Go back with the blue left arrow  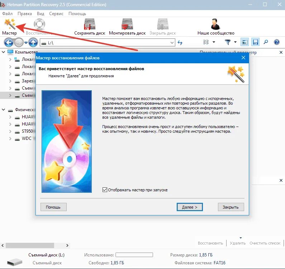click(x=9, y=43)
